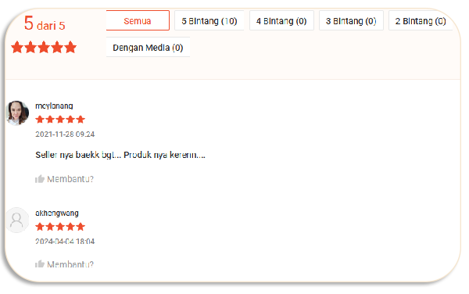Viewport: 469px width, 294px height.
Task: Click the username meylanang
Action: point(54,106)
